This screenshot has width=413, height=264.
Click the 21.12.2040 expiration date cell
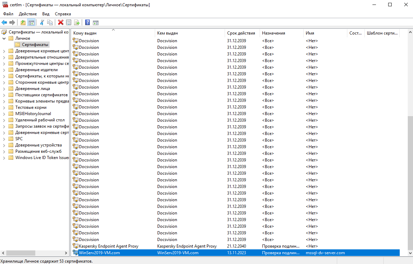pyautogui.click(x=236, y=246)
